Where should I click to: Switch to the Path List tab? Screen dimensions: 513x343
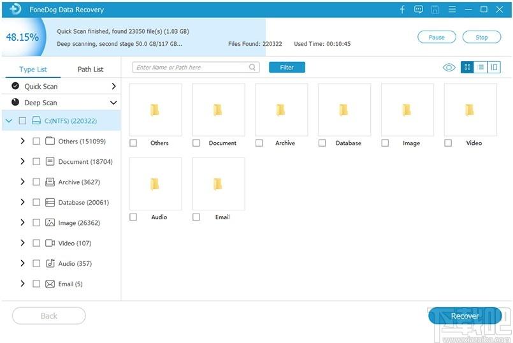click(90, 69)
